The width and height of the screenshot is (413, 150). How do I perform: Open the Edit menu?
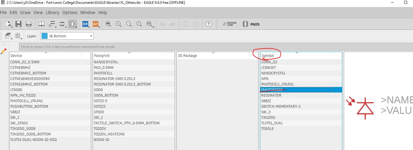(x=13, y=13)
